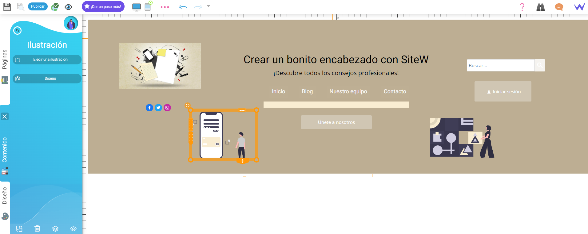Click the layers stack icon

coord(55,229)
